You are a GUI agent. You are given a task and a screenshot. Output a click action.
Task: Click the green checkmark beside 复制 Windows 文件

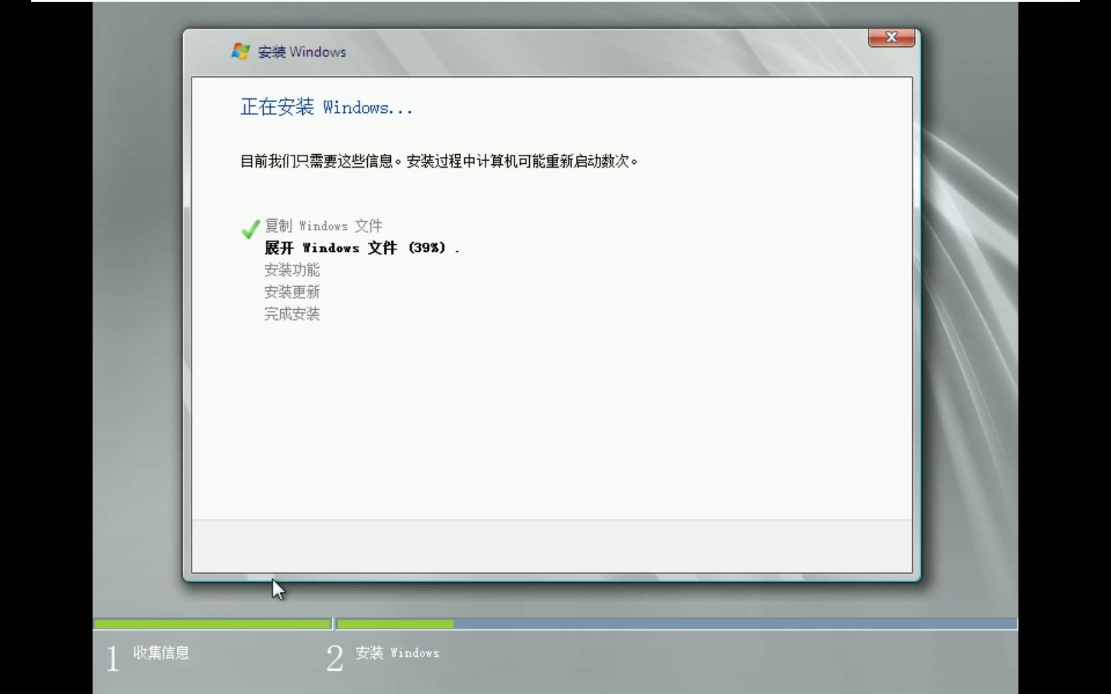click(250, 228)
